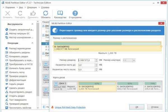168x112 pixels.
Task: Open the Операции menu
Action: click(x=32, y=7)
